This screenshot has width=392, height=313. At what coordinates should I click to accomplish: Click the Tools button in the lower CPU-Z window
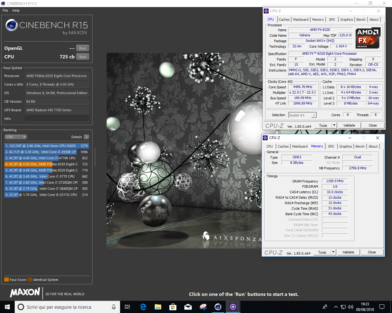pos(322,252)
